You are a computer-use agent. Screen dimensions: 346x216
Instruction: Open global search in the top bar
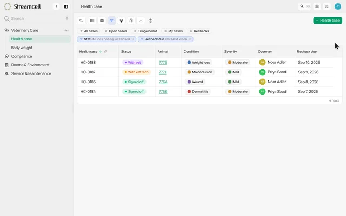tap(305, 6)
